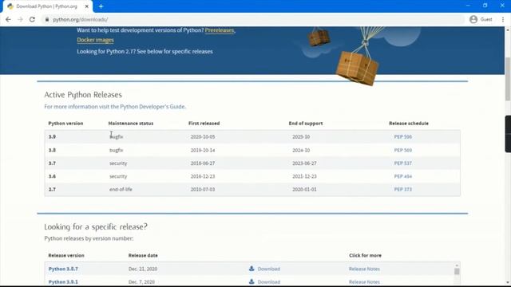The image size is (511, 287).
Task: Click first released date '2019-10-14'
Action: click(203, 150)
